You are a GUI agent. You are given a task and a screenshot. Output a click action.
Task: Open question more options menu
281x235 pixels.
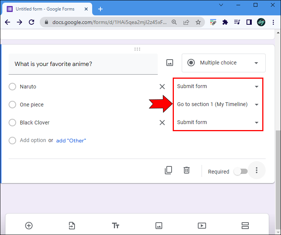coord(257,170)
